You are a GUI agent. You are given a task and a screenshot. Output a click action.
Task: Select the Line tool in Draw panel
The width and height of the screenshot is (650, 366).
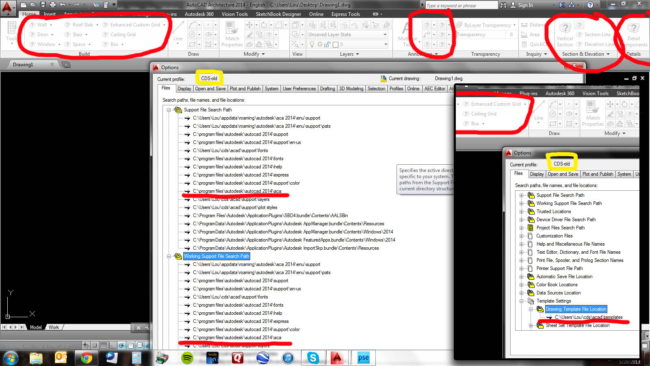pyautogui.click(x=178, y=32)
